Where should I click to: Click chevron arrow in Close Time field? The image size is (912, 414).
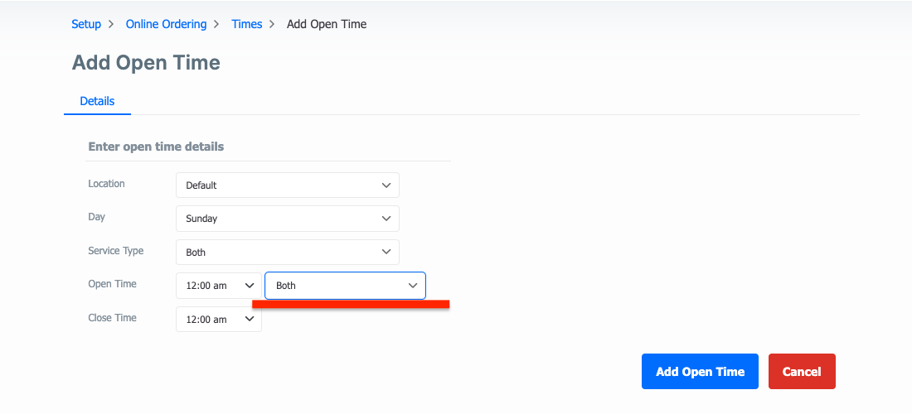pos(249,320)
